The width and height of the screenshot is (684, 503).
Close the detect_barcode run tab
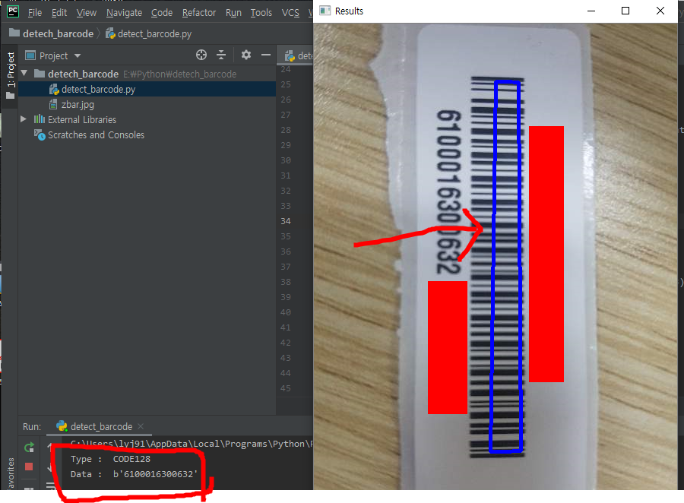pos(140,426)
